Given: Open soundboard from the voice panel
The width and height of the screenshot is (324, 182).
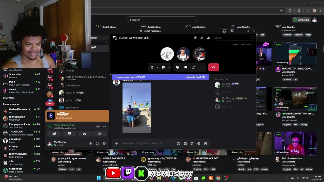Looking at the screenshot, I should point(100,134).
